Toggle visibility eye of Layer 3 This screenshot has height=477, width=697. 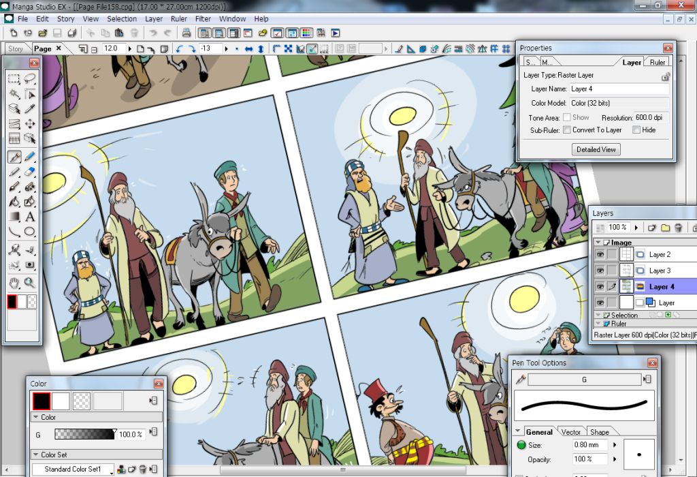[x=600, y=271]
